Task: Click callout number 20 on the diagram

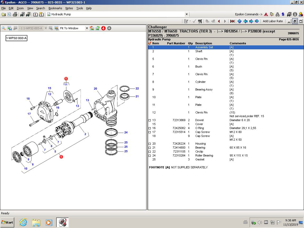Action: pos(95,89)
